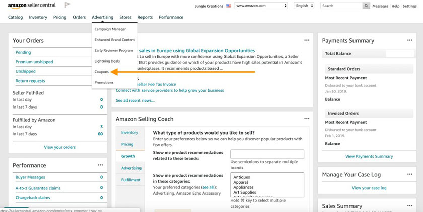This screenshot has height=212, width=423.
Task: Open Premium unshipped orders link
Action: click(x=34, y=62)
